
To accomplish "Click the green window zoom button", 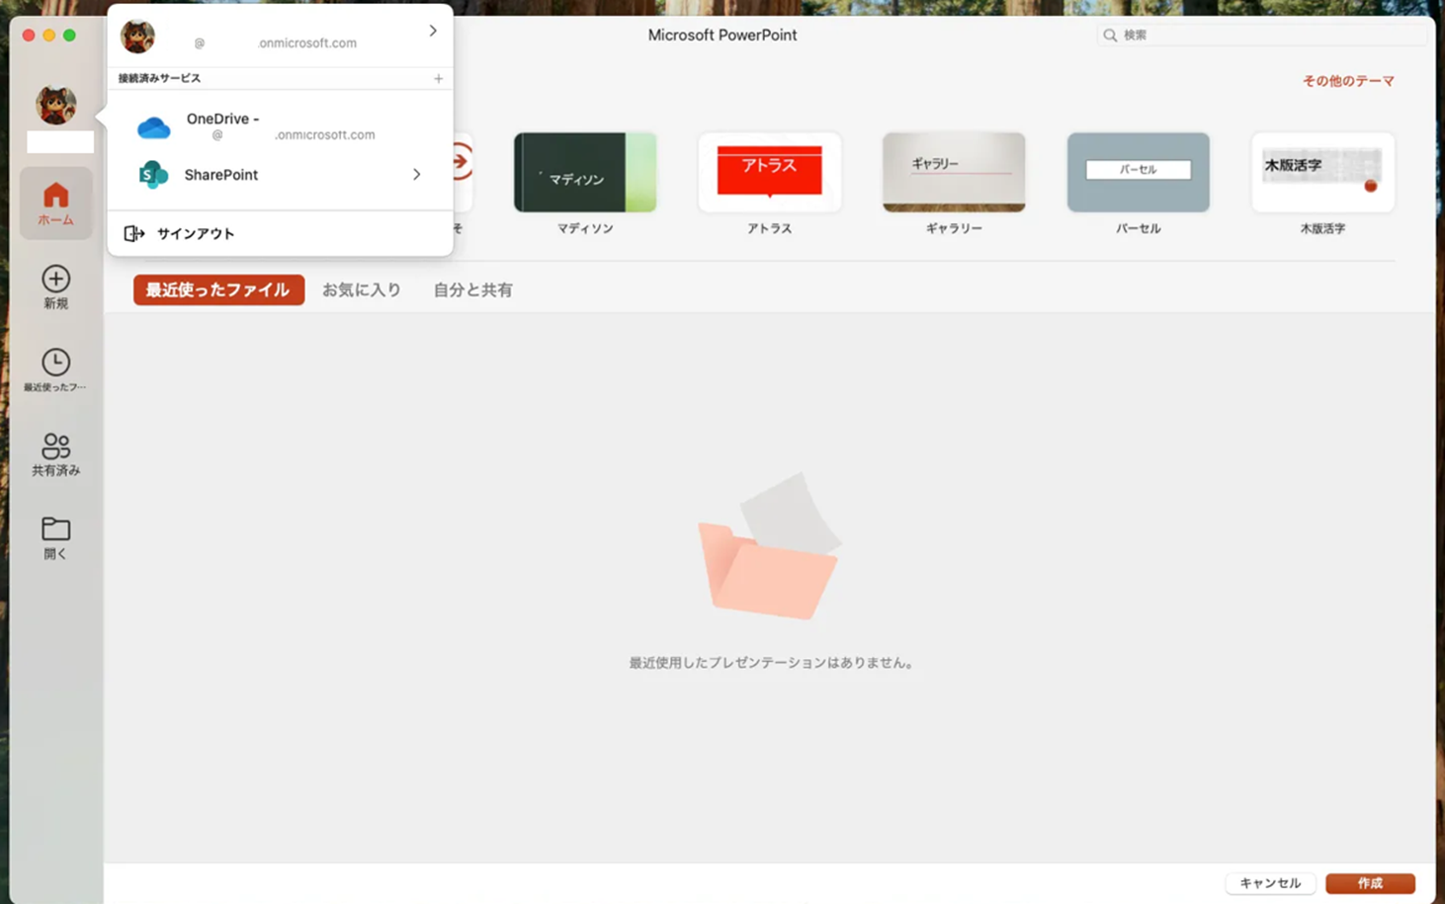I will 69,35.
